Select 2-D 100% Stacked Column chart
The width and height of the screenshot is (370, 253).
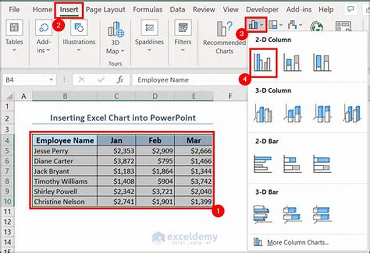322,62
